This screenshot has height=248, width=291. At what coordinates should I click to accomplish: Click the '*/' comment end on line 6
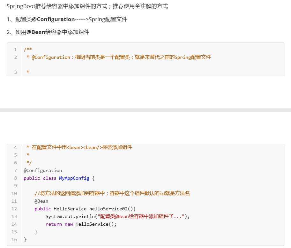(x=29, y=163)
